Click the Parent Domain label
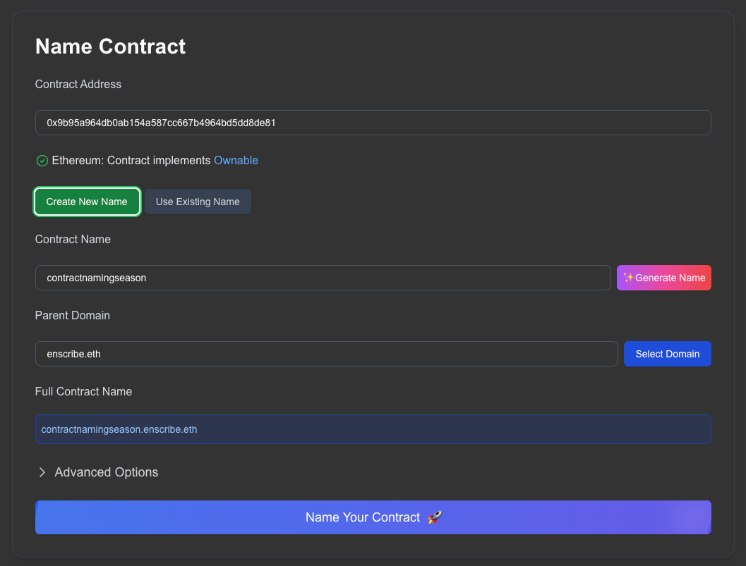746x566 pixels. point(73,315)
